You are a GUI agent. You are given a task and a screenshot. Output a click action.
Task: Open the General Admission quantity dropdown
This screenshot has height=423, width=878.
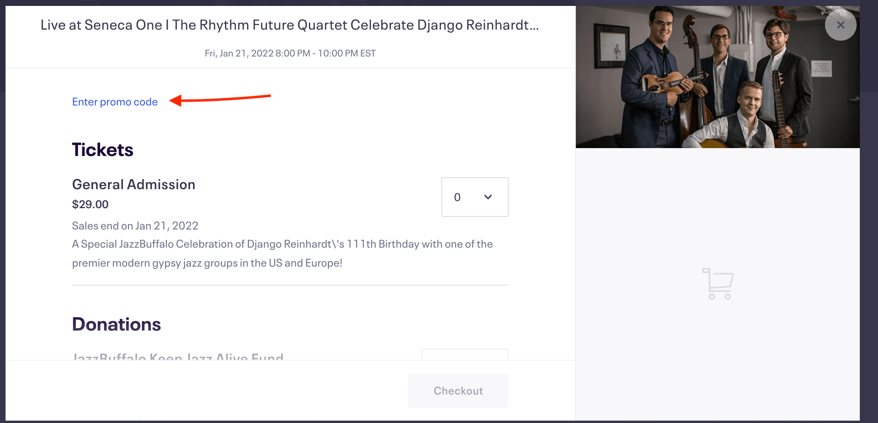click(475, 197)
